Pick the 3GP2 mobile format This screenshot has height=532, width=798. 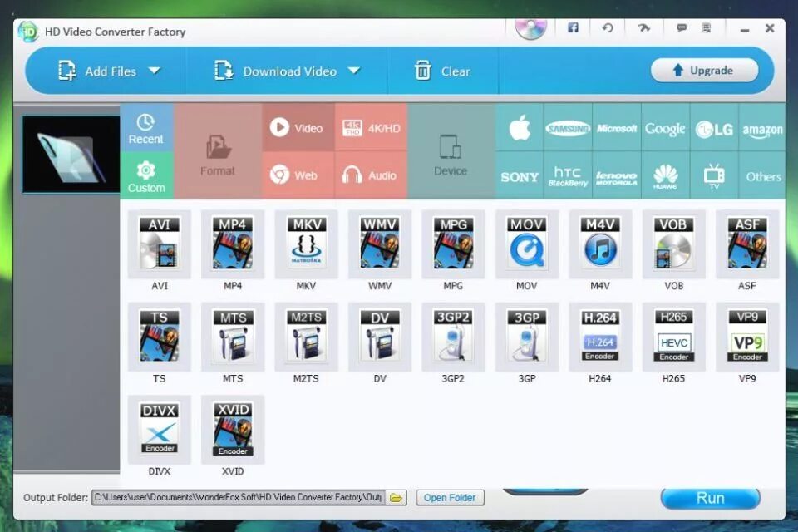tap(453, 337)
